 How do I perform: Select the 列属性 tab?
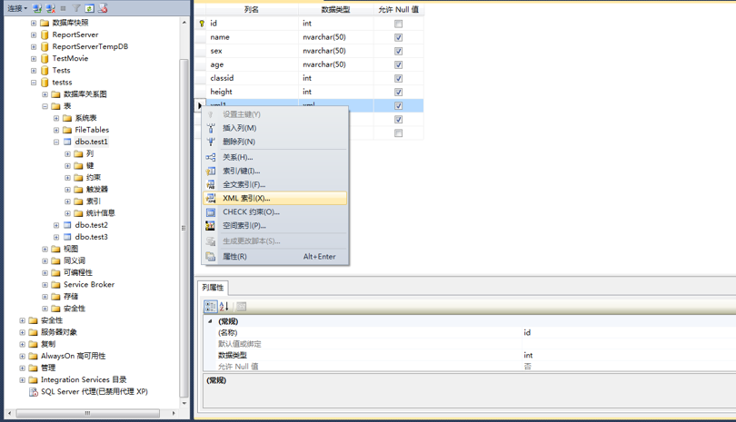(x=214, y=288)
